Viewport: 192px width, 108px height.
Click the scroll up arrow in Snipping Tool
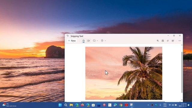pos(182,45)
